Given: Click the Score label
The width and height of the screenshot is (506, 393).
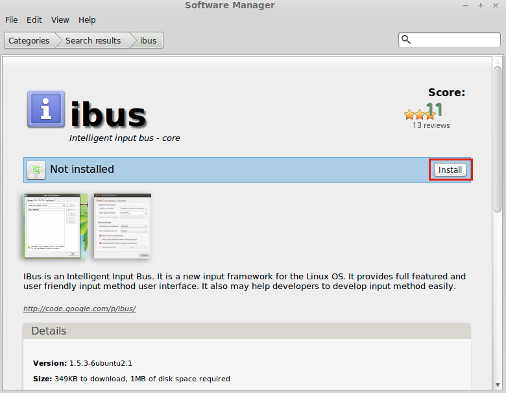Looking at the screenshot, I should coord(446,92).
